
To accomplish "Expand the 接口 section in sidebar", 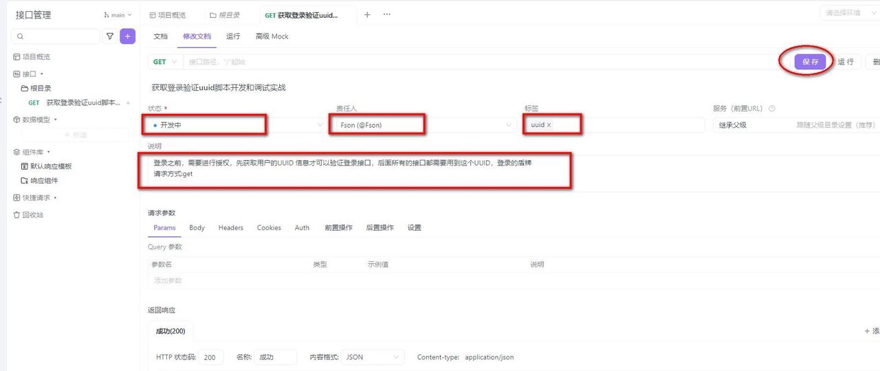I will click(28, 74).
